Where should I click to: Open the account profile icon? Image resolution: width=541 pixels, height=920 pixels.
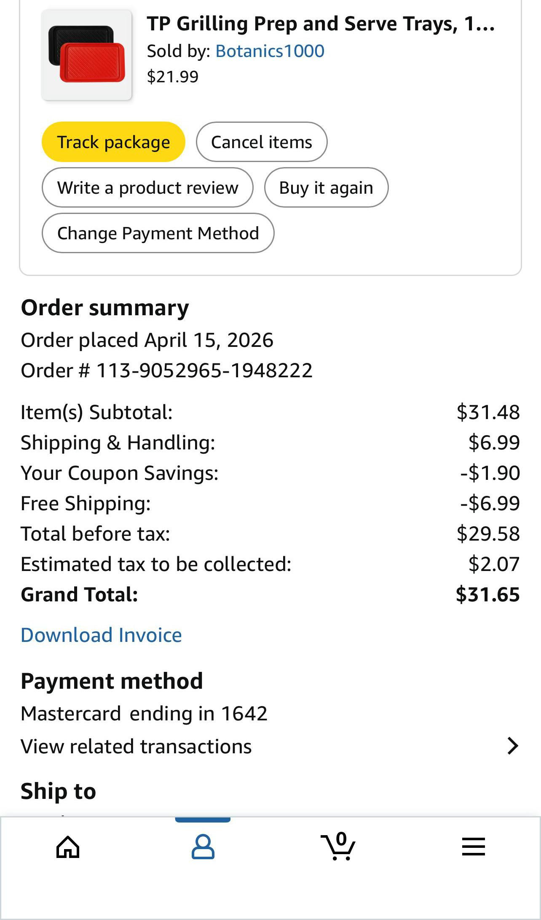[203, 847]
